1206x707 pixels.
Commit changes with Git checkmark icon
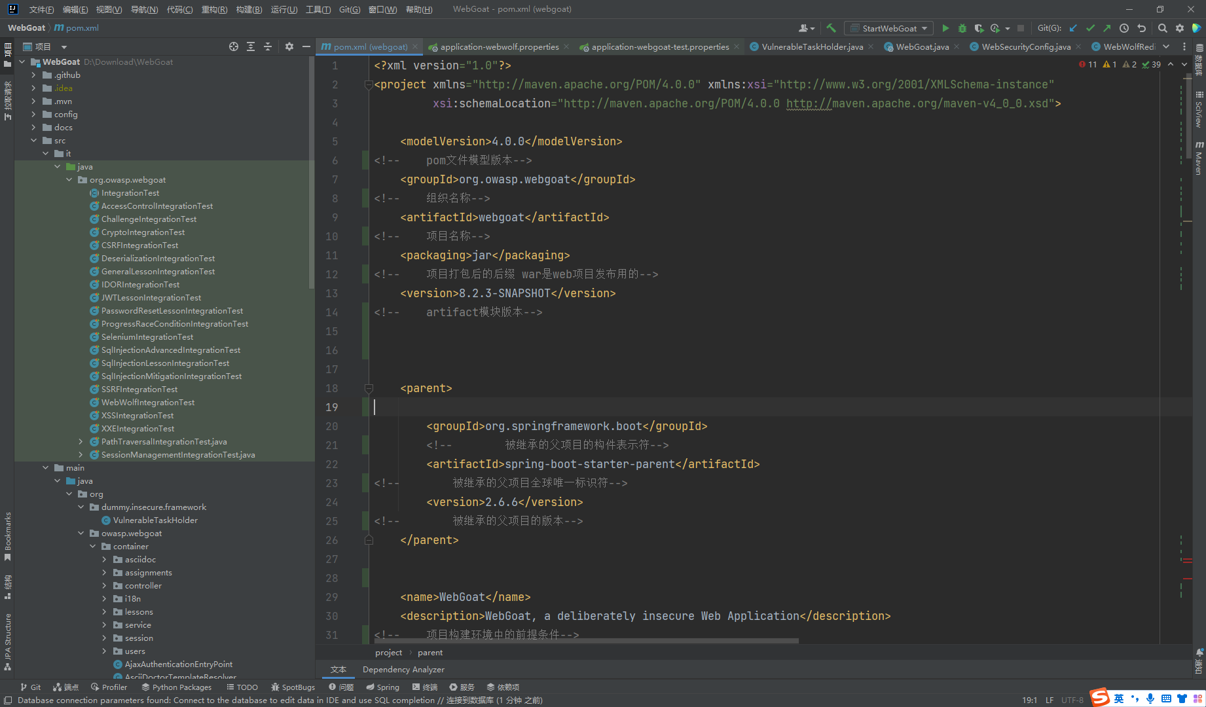coord(1090,28)
